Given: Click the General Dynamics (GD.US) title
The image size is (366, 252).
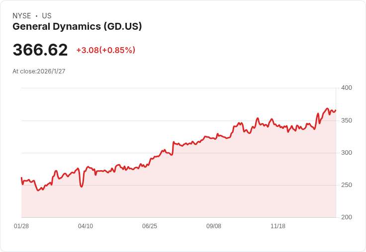Looking at the screenshot, I should tap(77, 27).
